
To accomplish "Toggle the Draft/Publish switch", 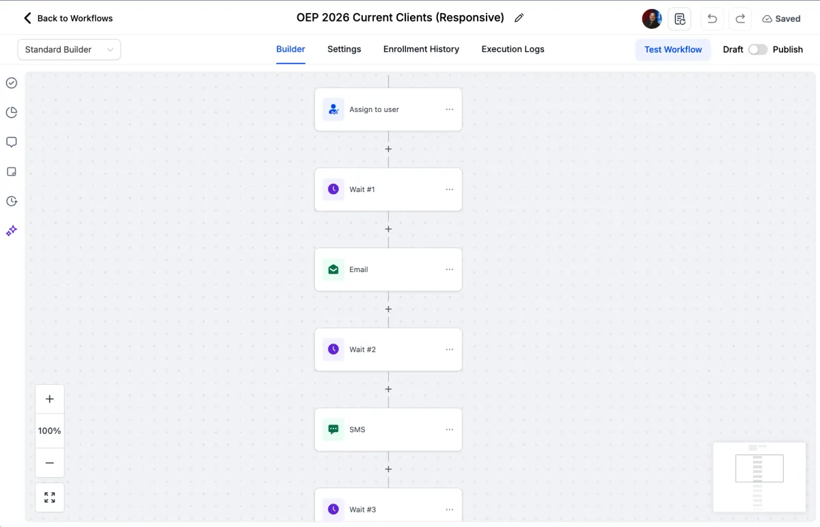I will pyautogui.click(x=757, y=49).
